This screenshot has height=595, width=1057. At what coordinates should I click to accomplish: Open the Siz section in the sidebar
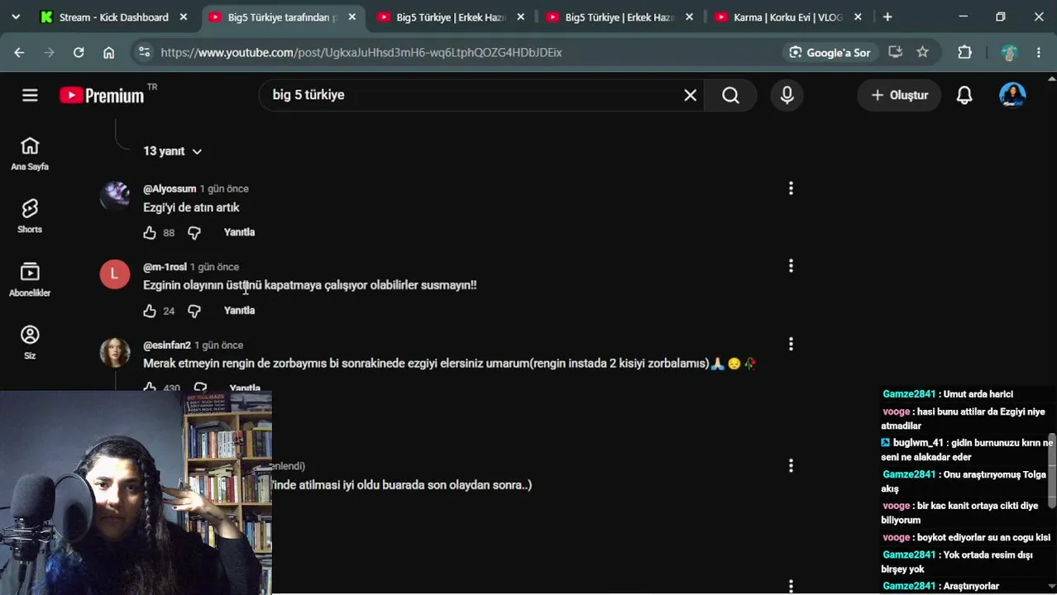point(30,343)
